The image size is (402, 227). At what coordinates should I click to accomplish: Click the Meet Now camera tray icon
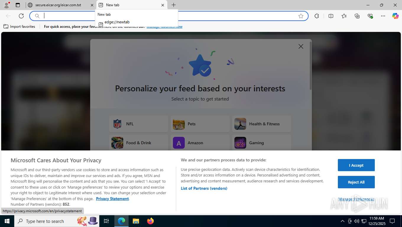350,221
